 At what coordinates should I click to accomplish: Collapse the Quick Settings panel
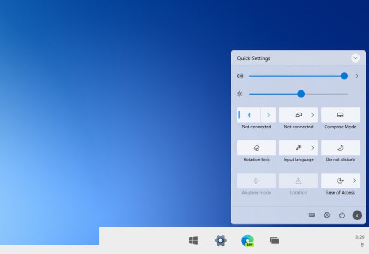[x=355, y=58]
